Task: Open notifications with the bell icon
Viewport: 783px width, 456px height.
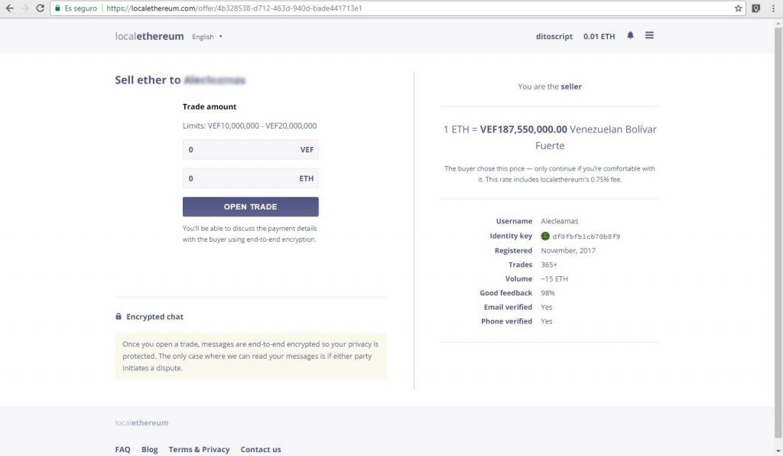Action: [630, 35]
